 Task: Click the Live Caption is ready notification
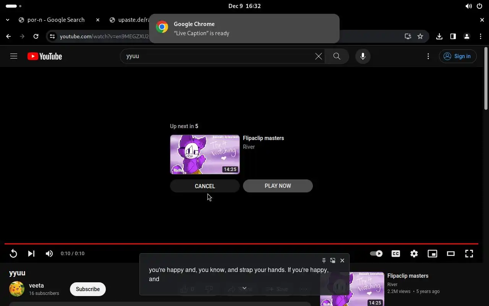244,29
